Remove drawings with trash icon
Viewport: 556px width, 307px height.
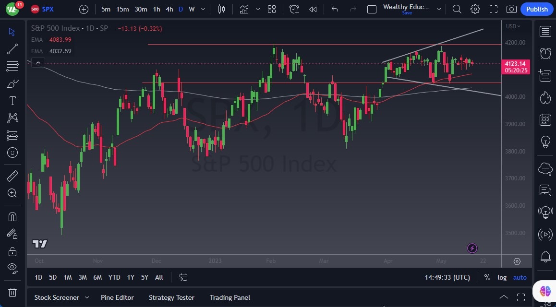click(x=12, y=293)
